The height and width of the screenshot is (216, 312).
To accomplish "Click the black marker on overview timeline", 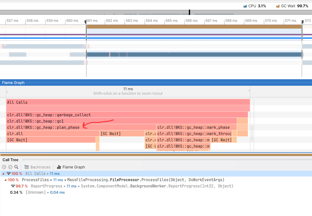I will 189,12.
